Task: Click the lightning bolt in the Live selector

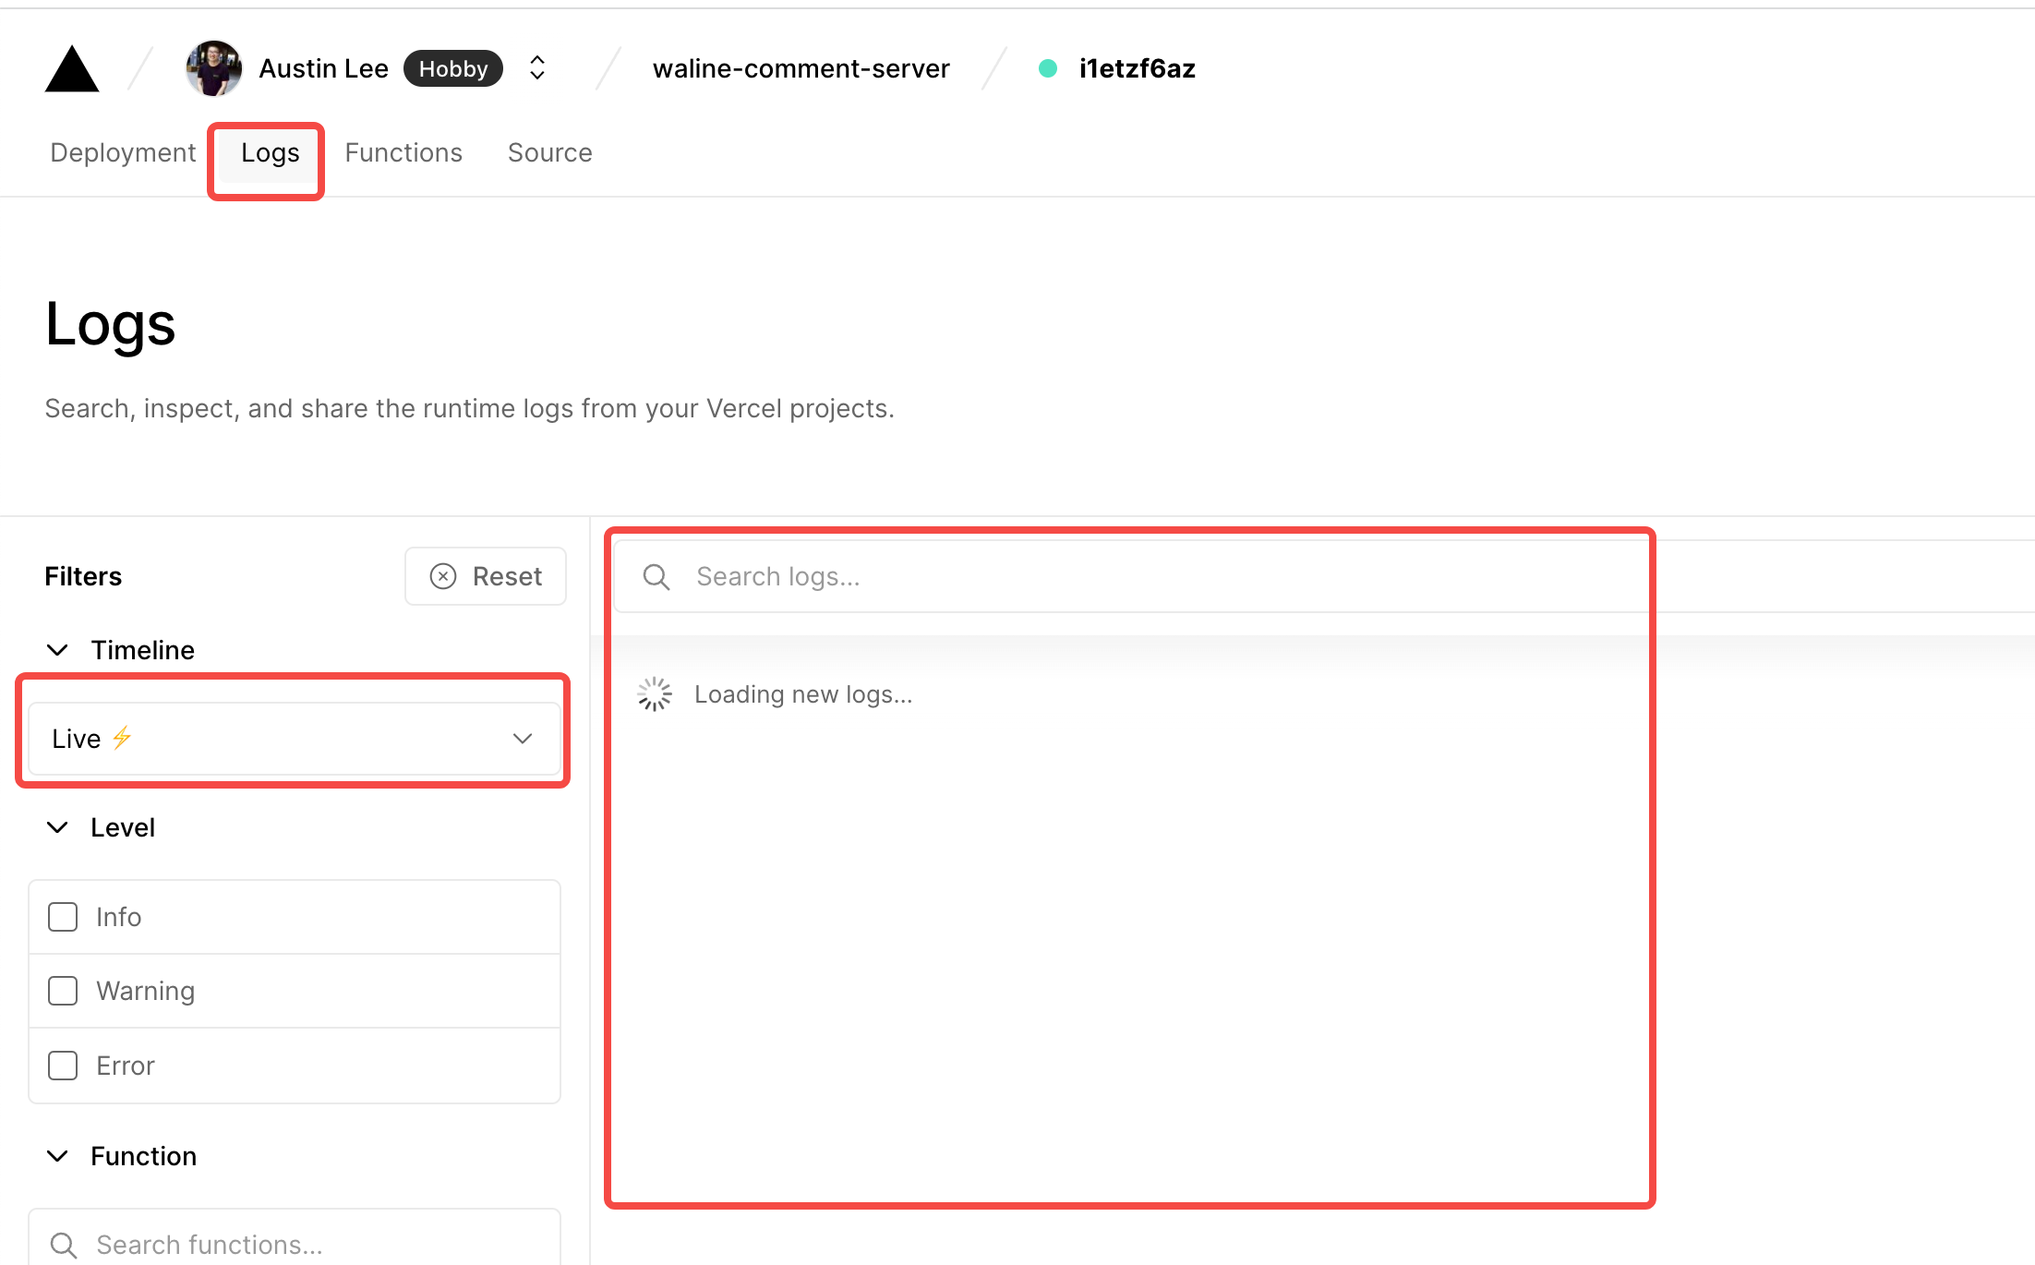Action: pyautogui.click(x=121, y=737)
